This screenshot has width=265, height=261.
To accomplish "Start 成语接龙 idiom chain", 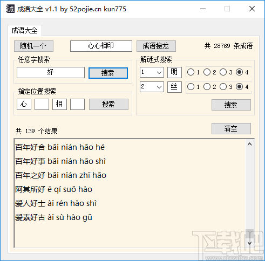I will (156, 46).
